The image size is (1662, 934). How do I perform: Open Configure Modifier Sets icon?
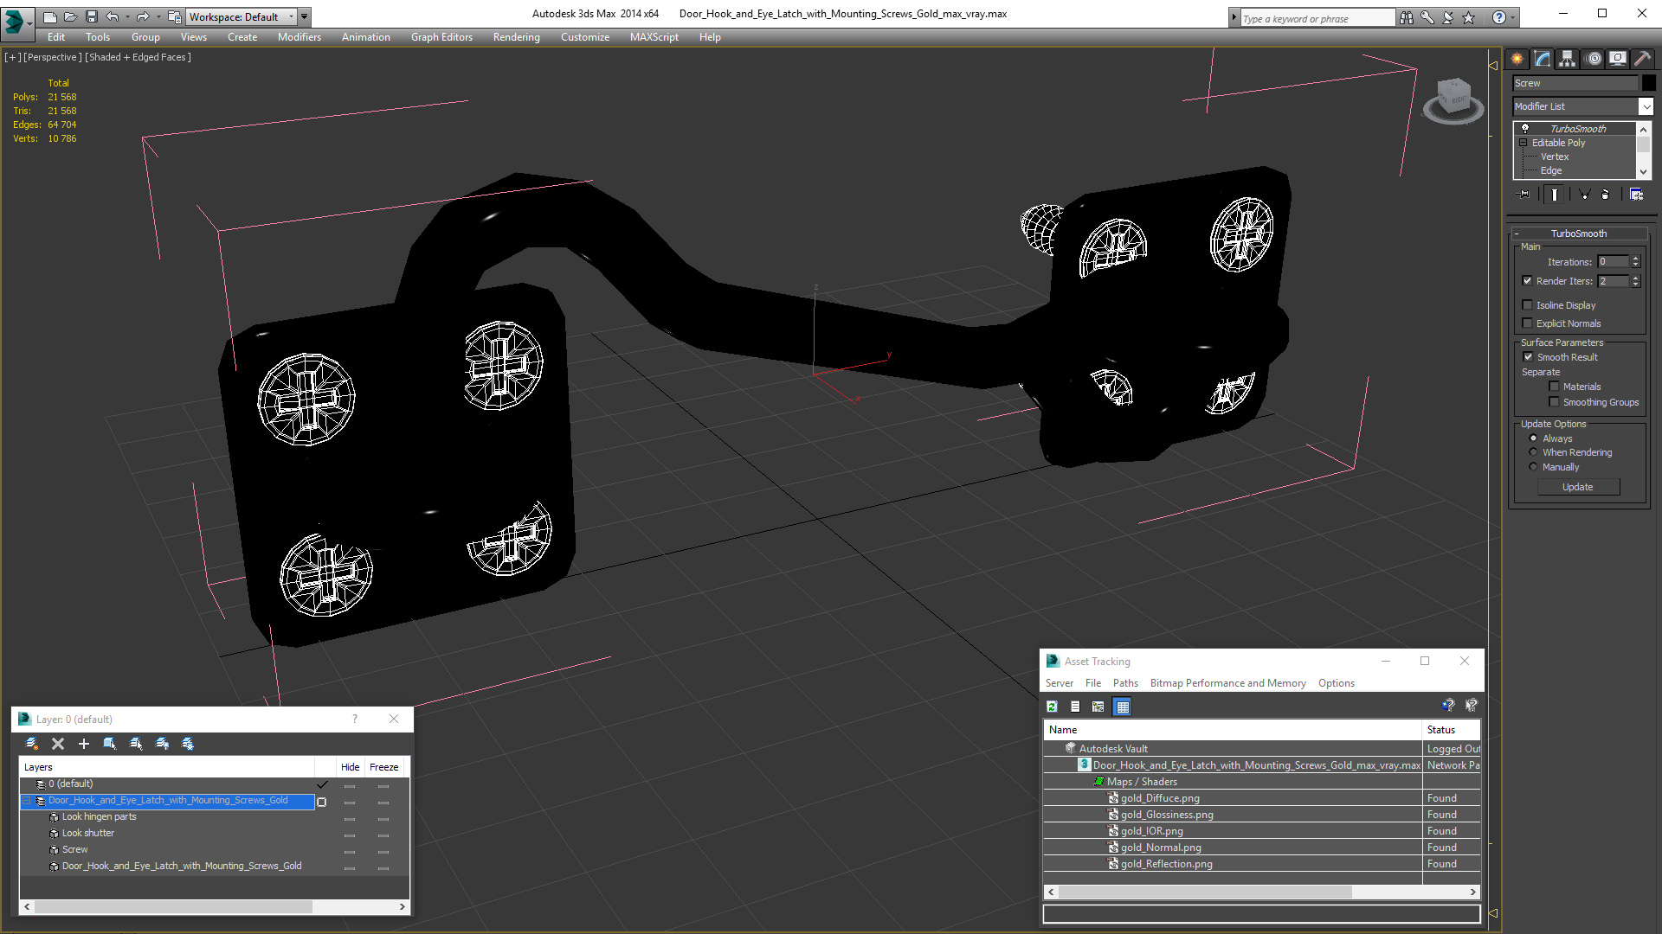1636,195
